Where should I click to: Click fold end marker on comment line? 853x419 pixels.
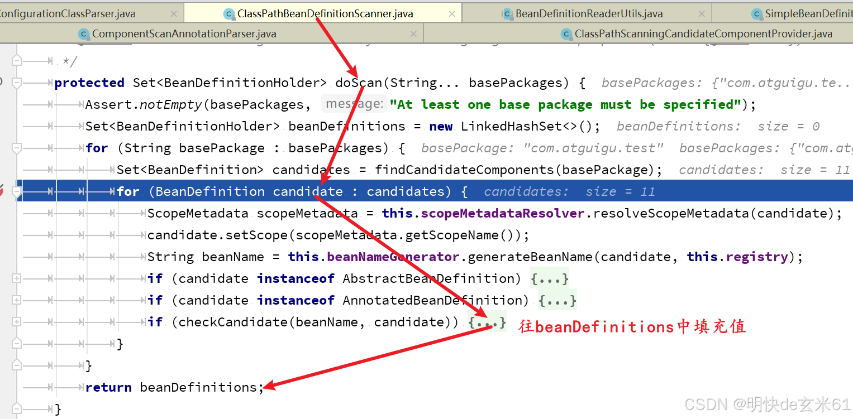point(17,61)
